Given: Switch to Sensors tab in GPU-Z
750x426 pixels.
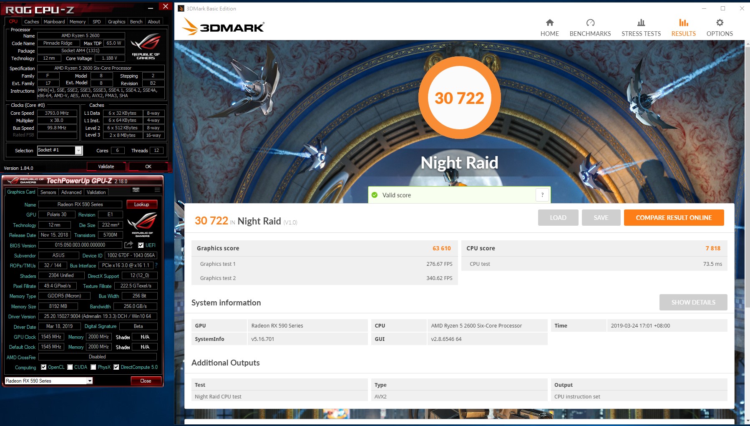Looking at the screenshot, I should click(x=48, y=192).
